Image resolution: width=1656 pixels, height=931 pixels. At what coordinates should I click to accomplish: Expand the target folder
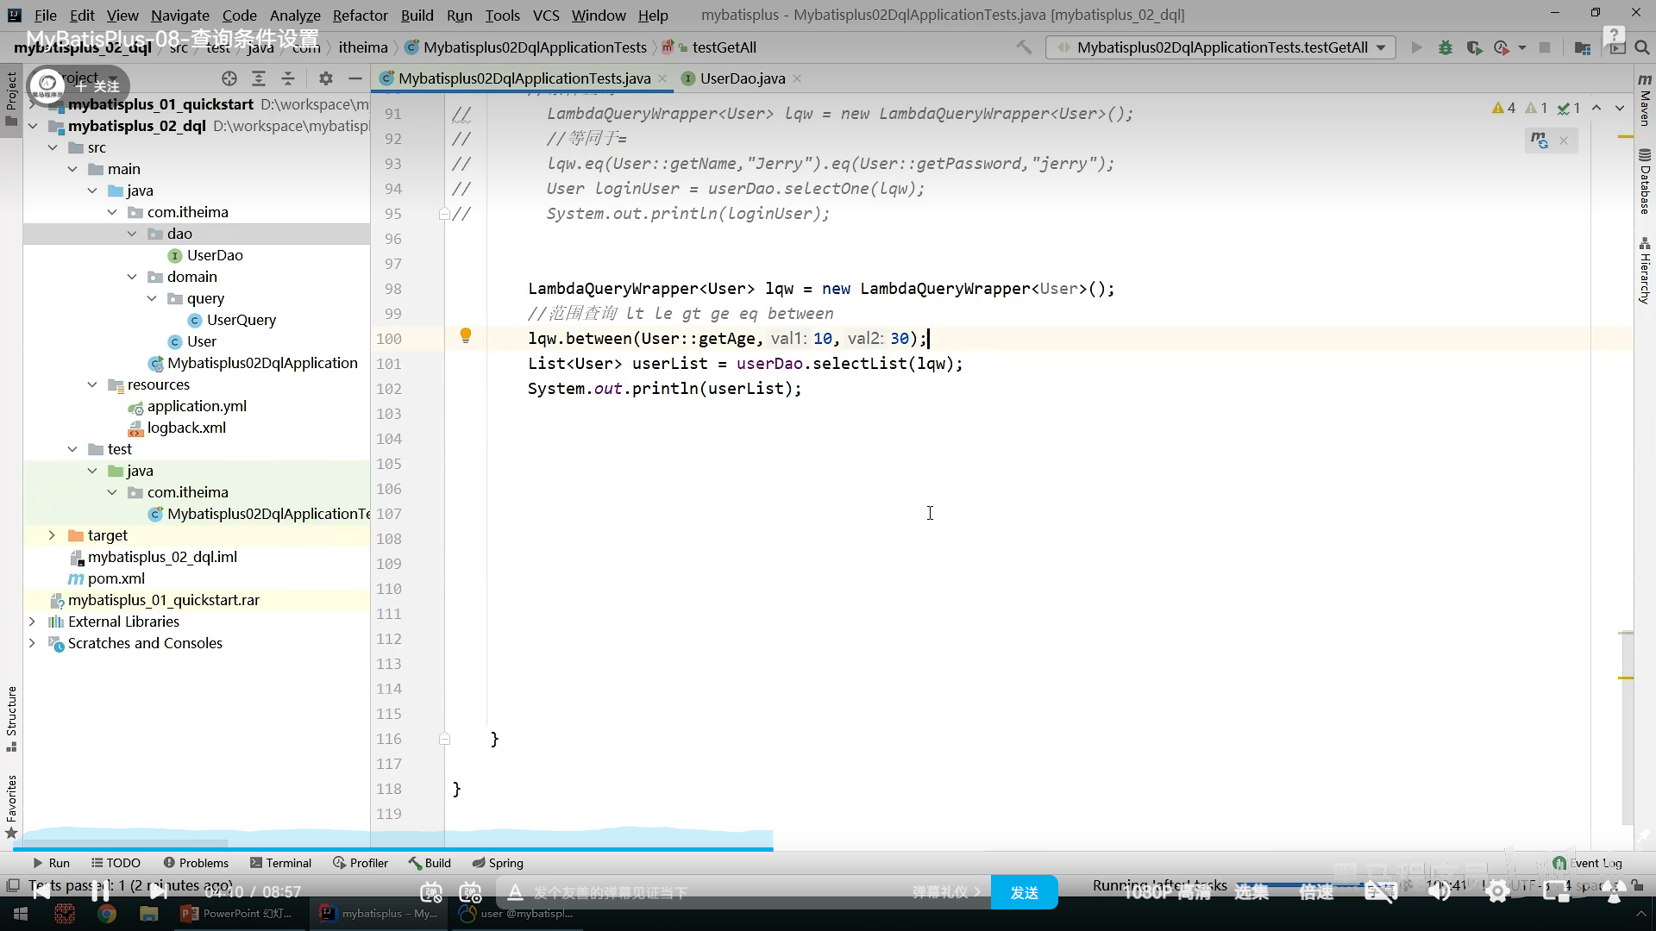pyautogui.click(x=52, y=535)
